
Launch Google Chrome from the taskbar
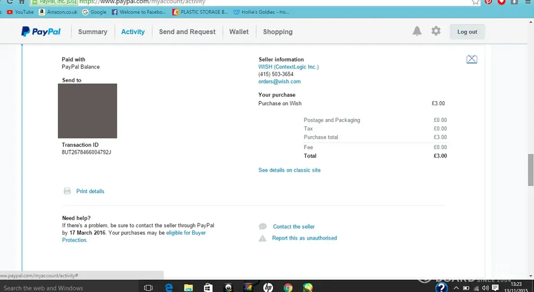coord(288,288)
